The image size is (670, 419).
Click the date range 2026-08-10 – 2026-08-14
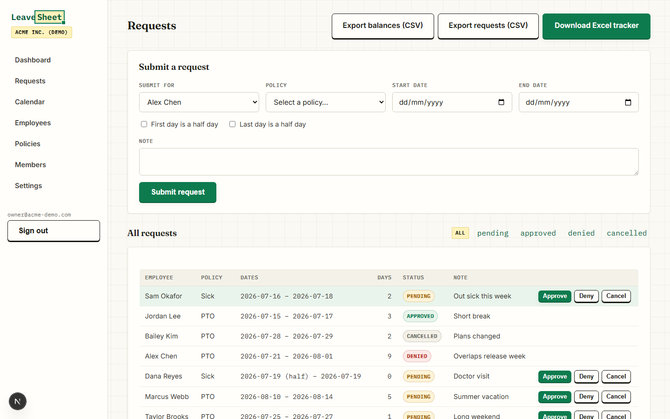287,397
